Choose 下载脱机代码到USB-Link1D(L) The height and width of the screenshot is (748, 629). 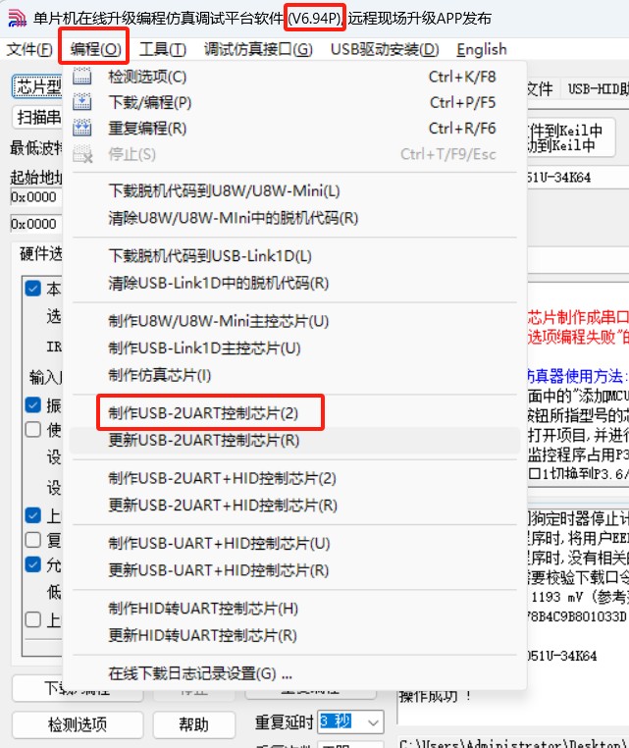click(294, 256)
